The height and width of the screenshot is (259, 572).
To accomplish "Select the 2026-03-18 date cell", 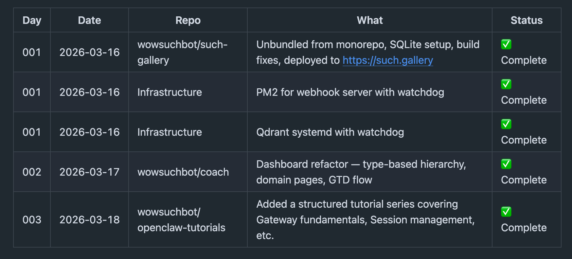I will (x=89, y=220).
